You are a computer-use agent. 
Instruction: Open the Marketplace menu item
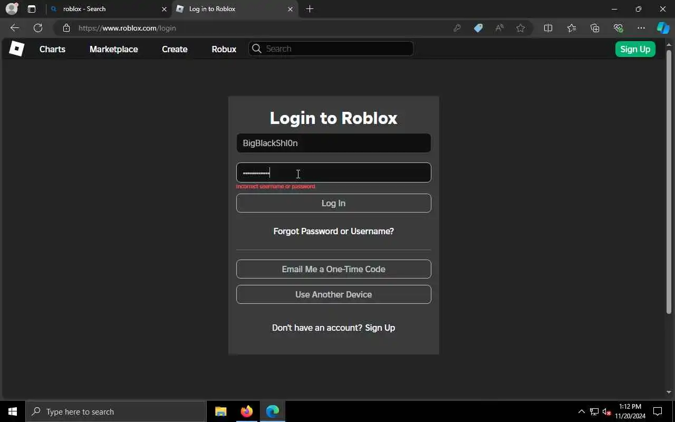pos(114,49)
